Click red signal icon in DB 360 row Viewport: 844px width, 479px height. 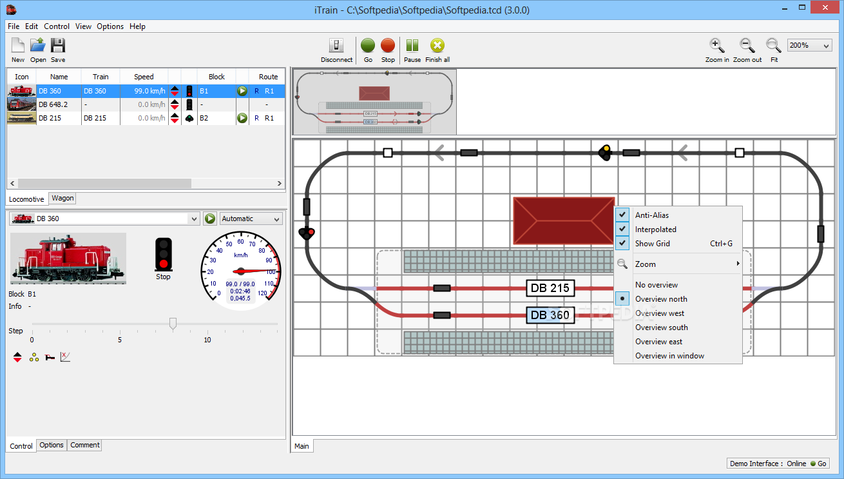(x=189, y=91)
